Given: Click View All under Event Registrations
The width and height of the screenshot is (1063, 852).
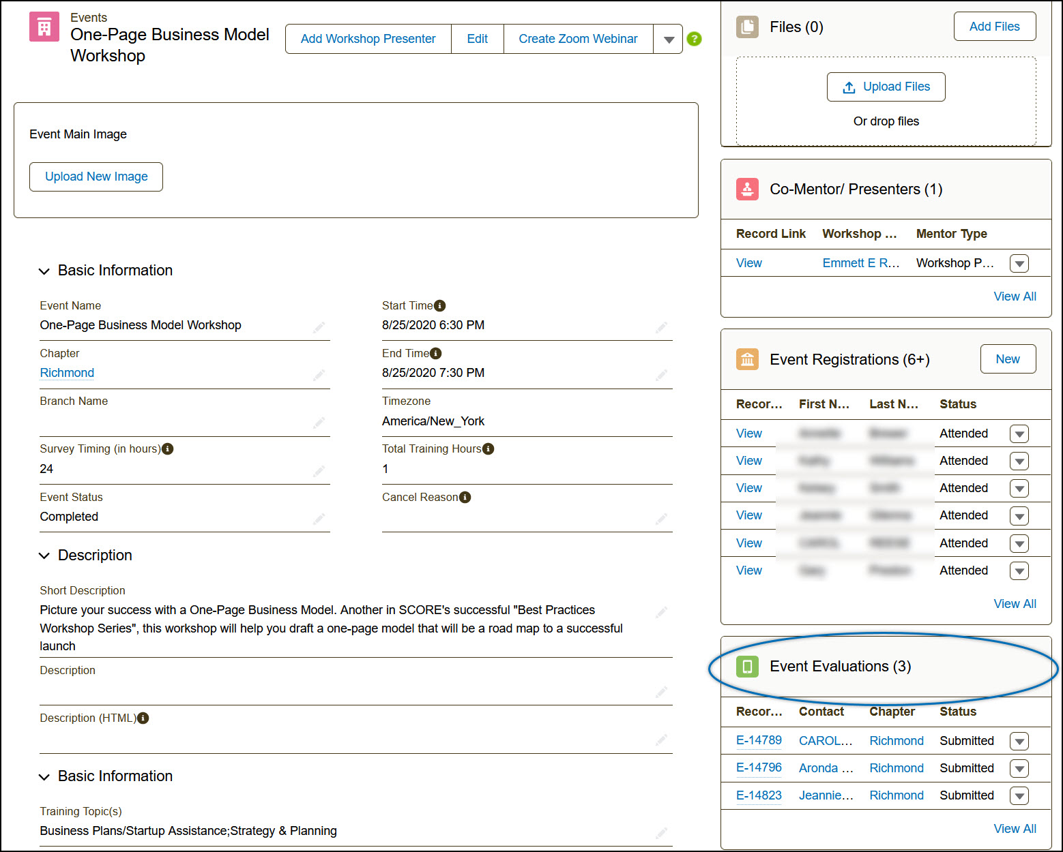Looking at the screenshot, I should [1015, 603].
